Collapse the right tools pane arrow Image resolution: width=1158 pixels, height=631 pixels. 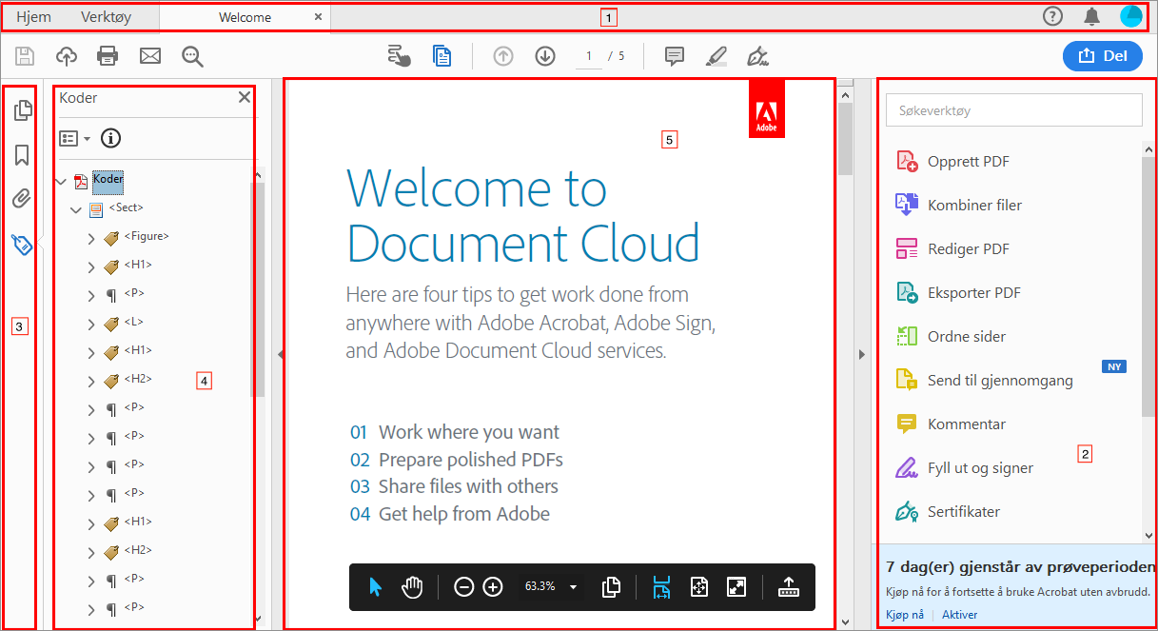click(x=862, y=354)
